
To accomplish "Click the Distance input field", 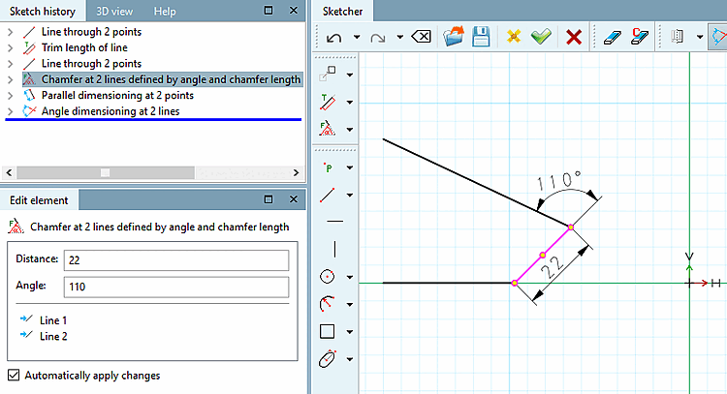I will pyautogui.click(x=176, y=260).
